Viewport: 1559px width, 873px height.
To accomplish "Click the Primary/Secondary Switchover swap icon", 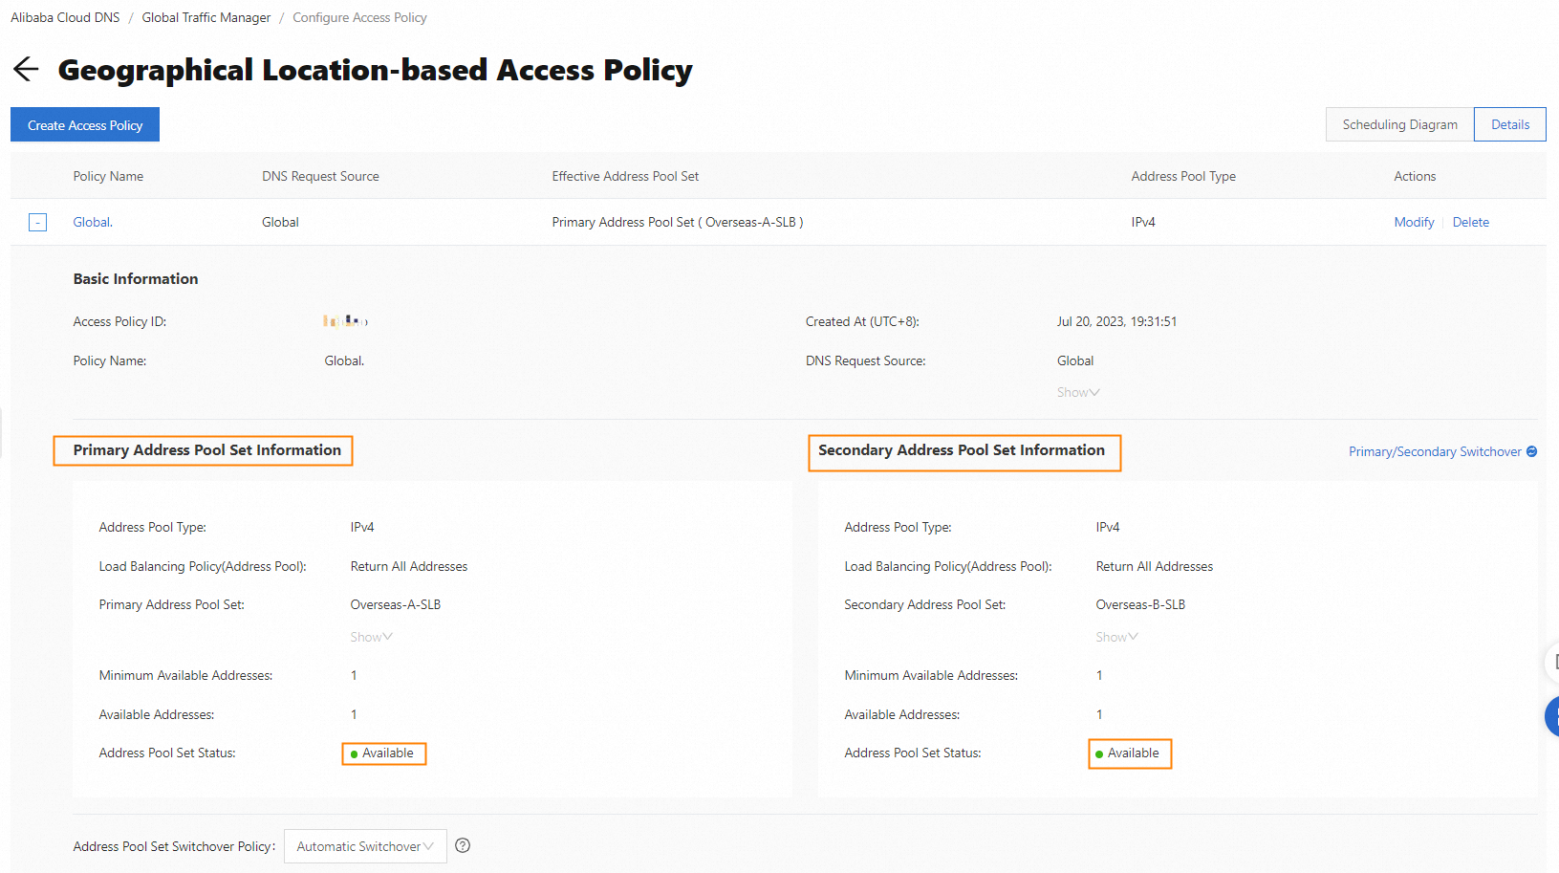I will 1531,451.
